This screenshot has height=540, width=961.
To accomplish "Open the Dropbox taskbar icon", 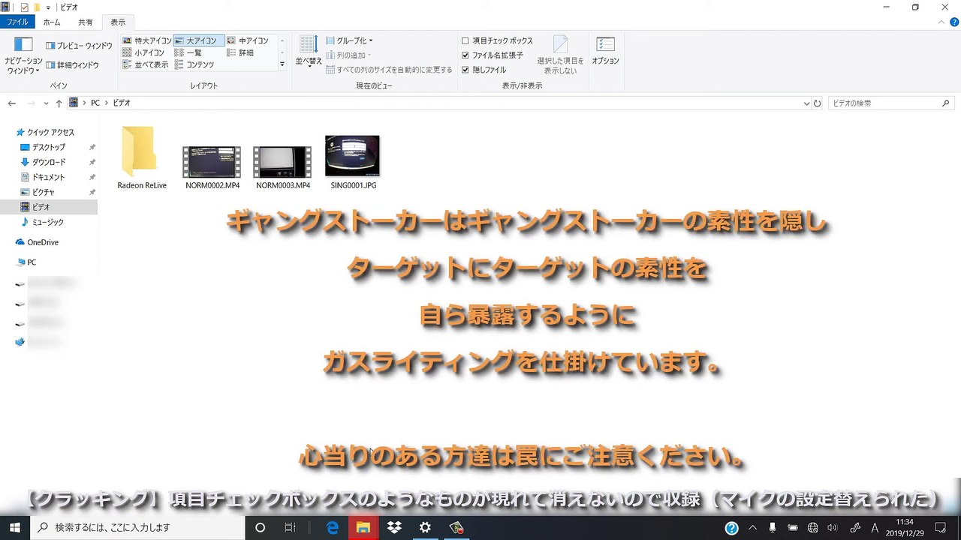I will pyautogui.click(x=394, y=527).
